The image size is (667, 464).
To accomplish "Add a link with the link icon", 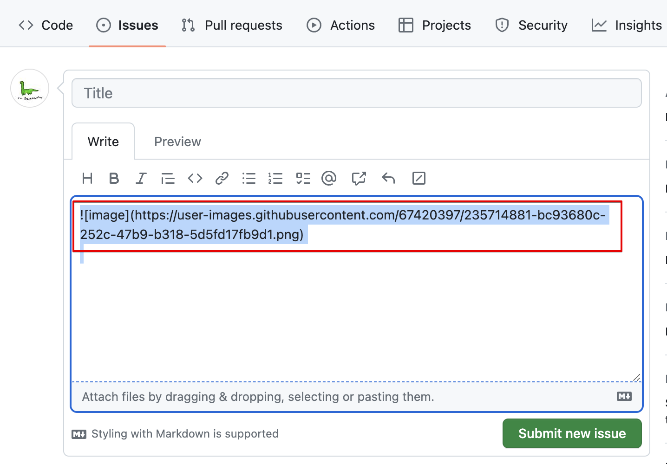I will pos(222,178).
